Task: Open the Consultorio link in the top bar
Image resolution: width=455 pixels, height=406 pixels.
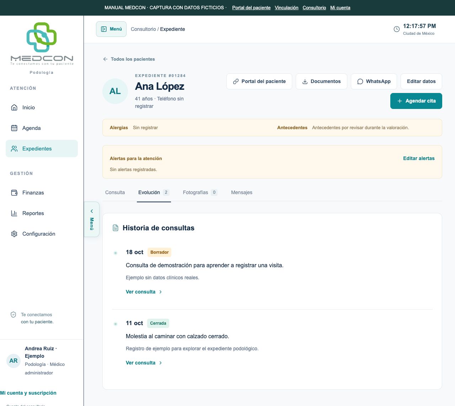Action: click(314, 7)
